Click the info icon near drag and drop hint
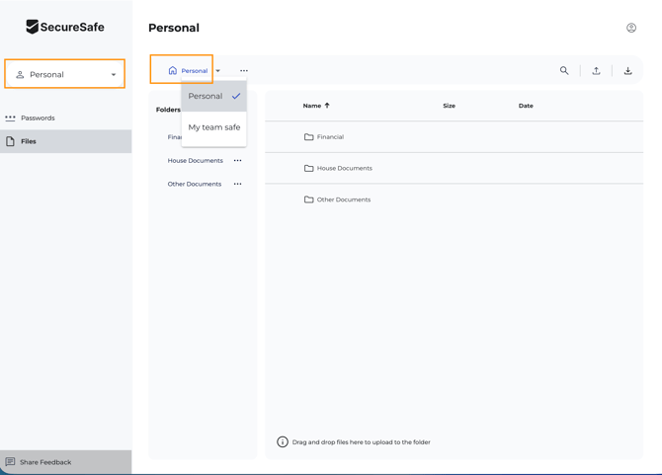The image size is (662, 475). click(283, 442)
